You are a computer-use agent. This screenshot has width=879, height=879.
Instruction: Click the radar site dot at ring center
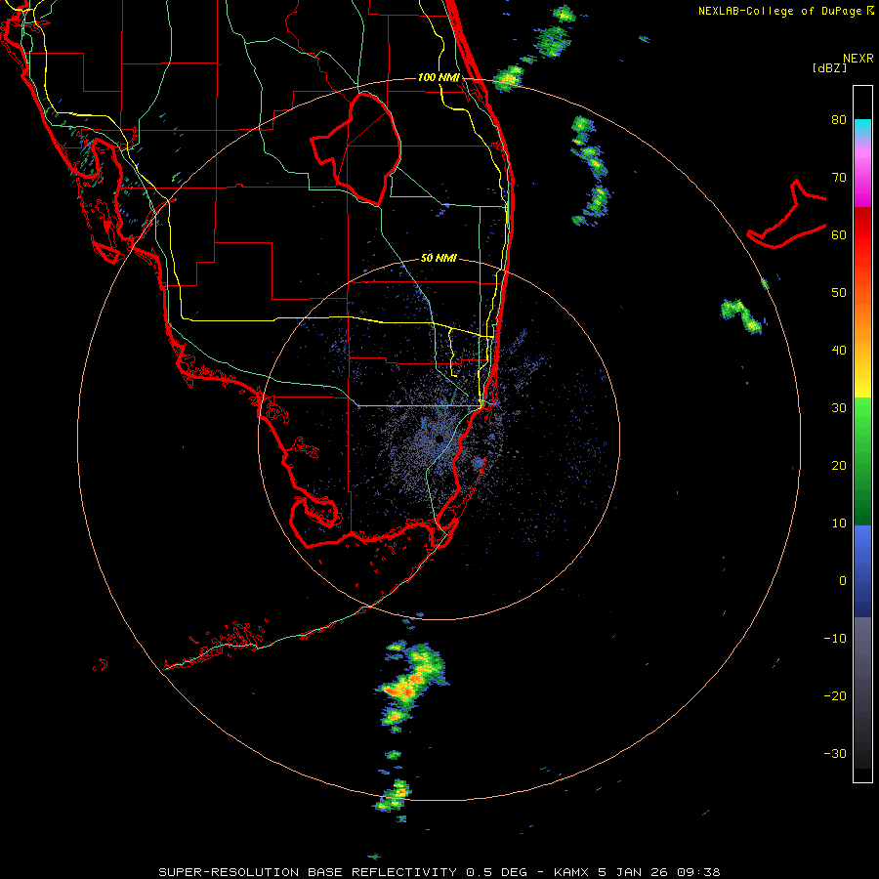tap(439, 439)
